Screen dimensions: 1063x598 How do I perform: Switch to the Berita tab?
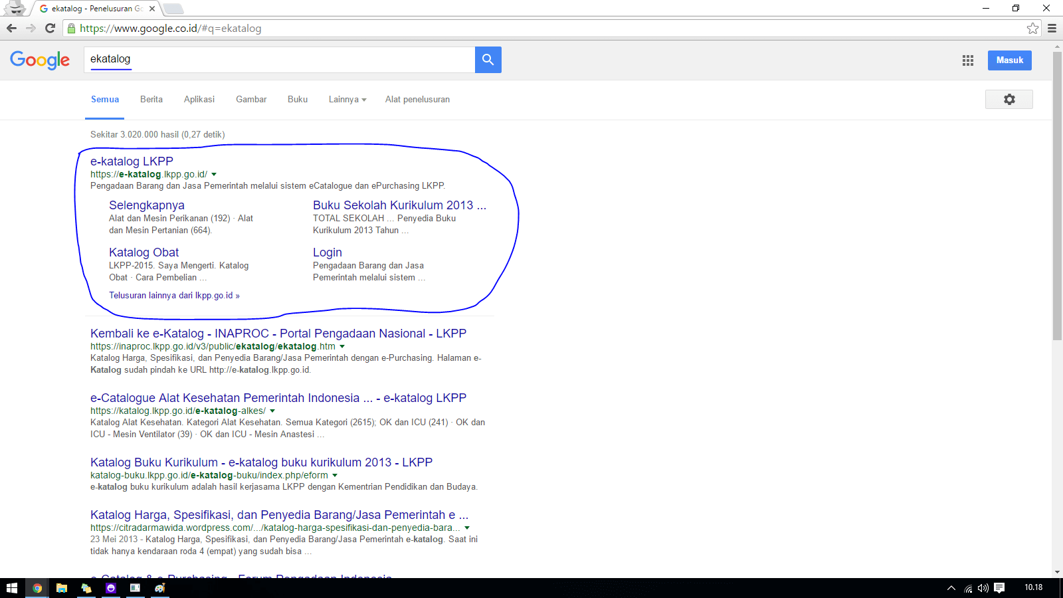pyautogui.click(x=151, y=100)
